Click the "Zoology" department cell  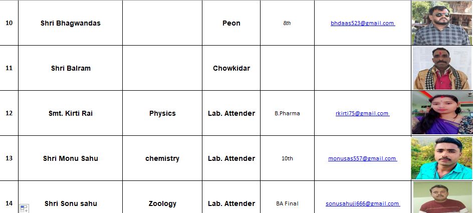click(162, 203)
